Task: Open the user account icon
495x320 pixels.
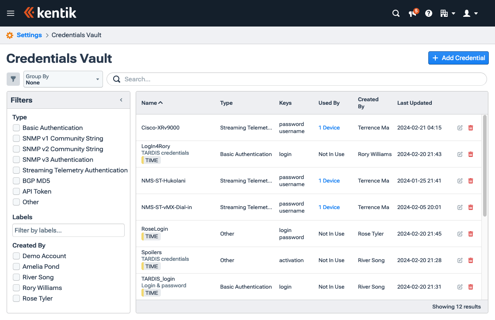Action: click(x=467, y=13)
